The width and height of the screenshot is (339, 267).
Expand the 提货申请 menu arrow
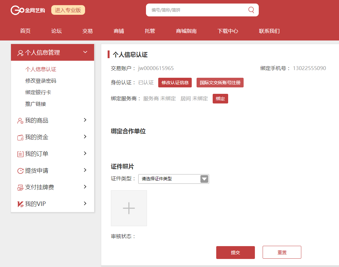(85, 170)
